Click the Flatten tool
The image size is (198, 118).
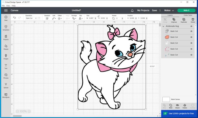(185, 106)
